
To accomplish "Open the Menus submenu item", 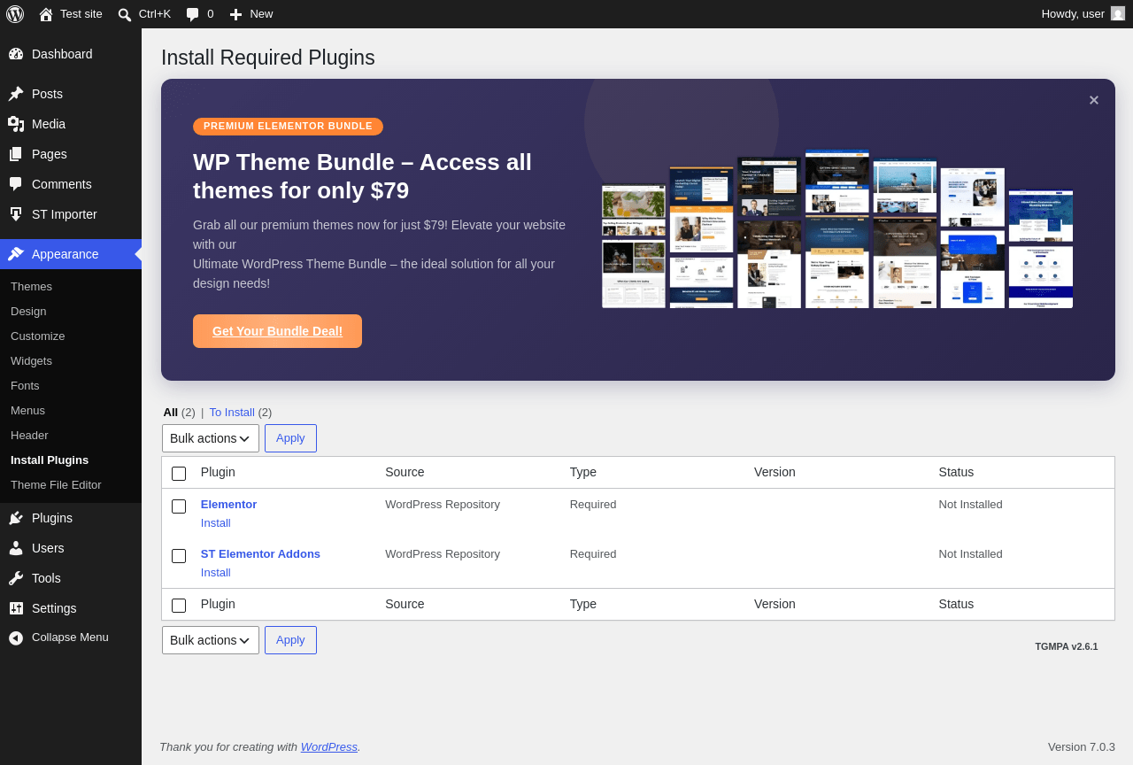I will [x=27, y=410].
